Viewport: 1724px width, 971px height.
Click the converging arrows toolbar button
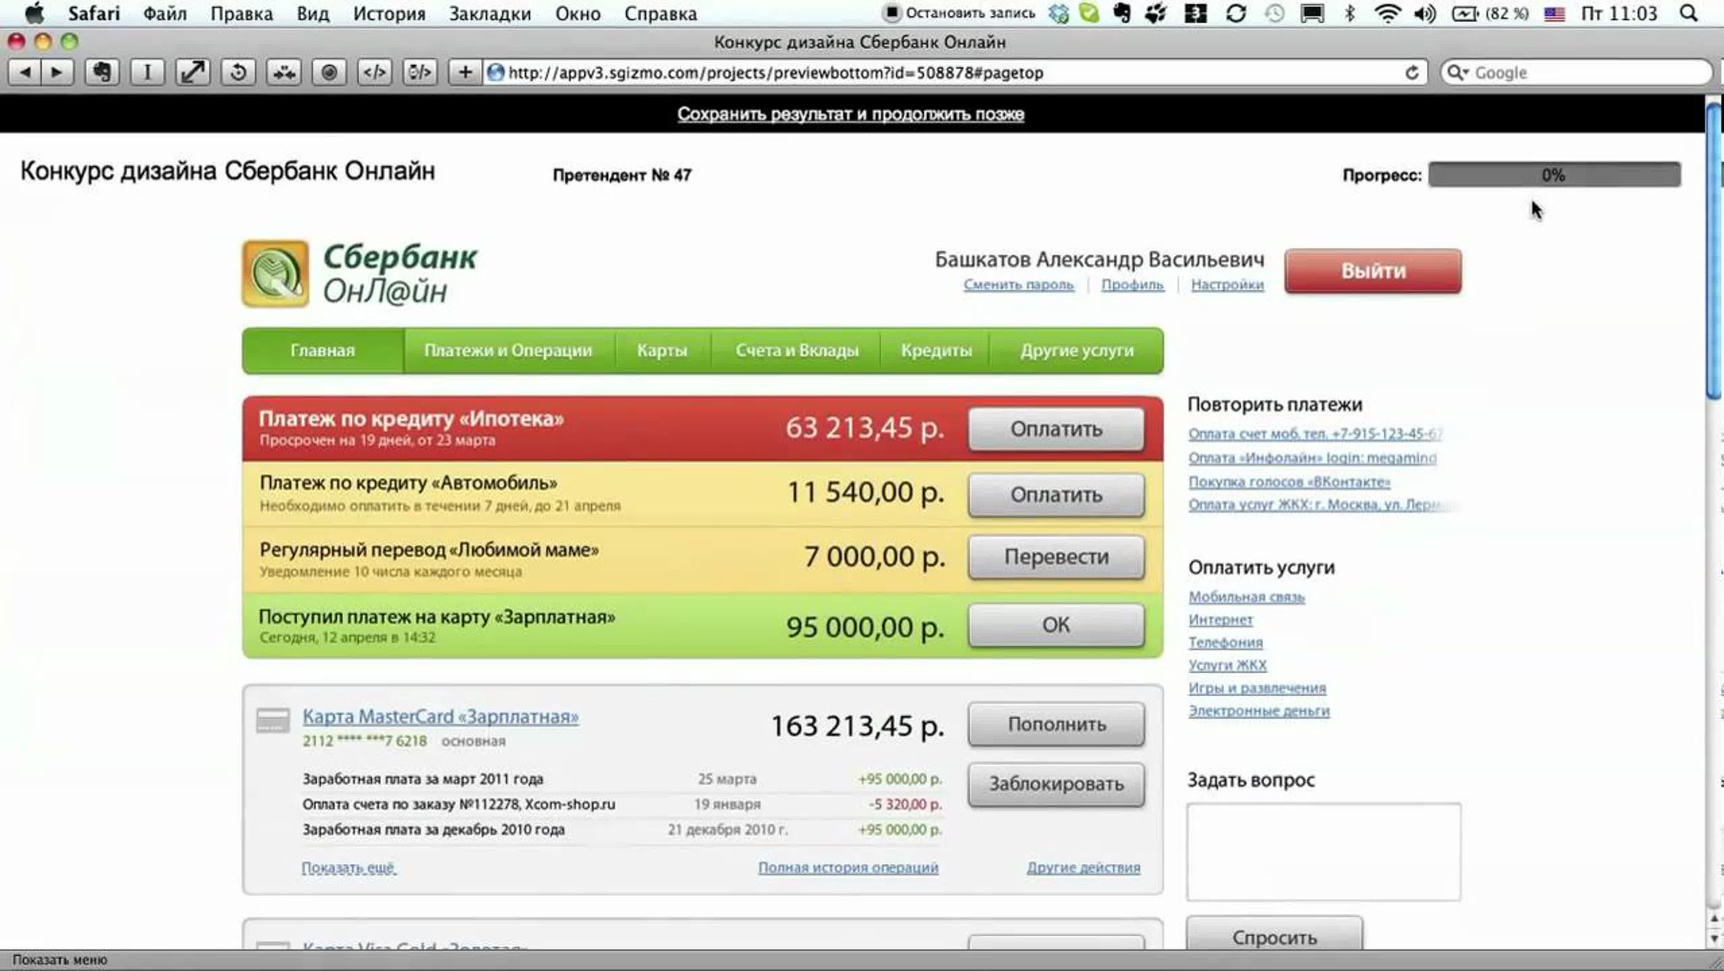coord(284,72)
